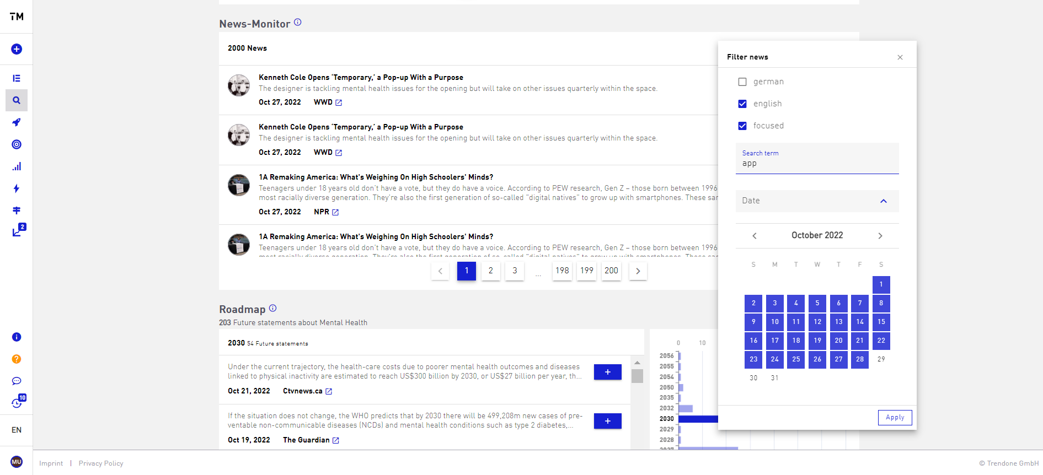Select October 28 in calendar
This screenshot has height=475, width=1043.
coord(860,359)
